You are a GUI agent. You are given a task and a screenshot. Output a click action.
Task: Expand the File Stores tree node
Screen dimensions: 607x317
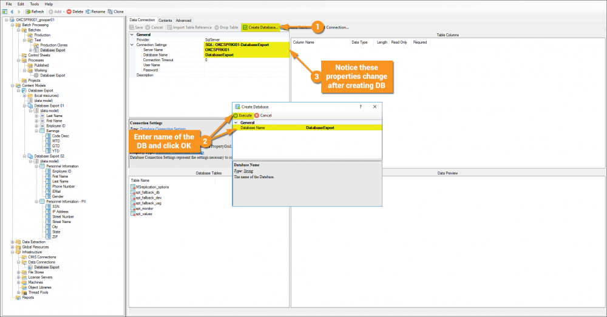coord(19,272)
